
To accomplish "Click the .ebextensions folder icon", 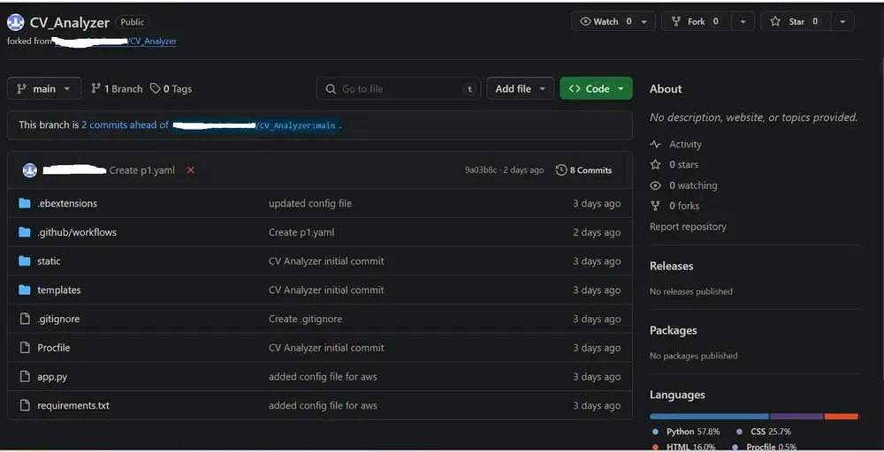I will coord(24,203).
